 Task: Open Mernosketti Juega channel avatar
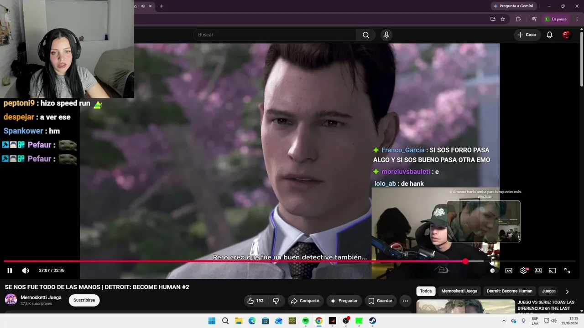(x=11, y=300)
